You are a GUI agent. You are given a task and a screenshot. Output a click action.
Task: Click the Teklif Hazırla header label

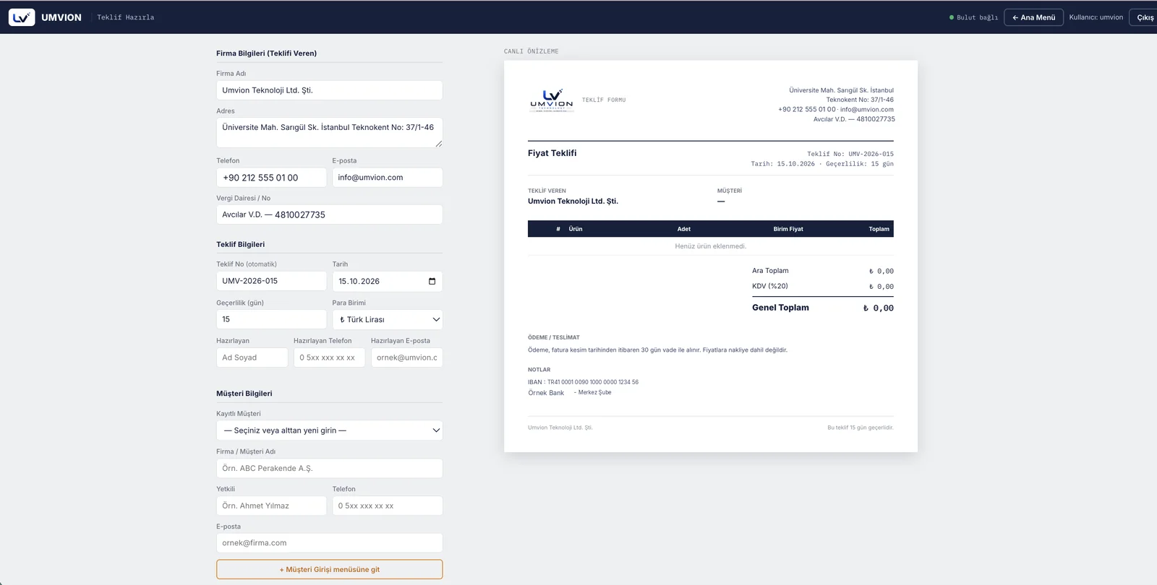pos(126,17)
